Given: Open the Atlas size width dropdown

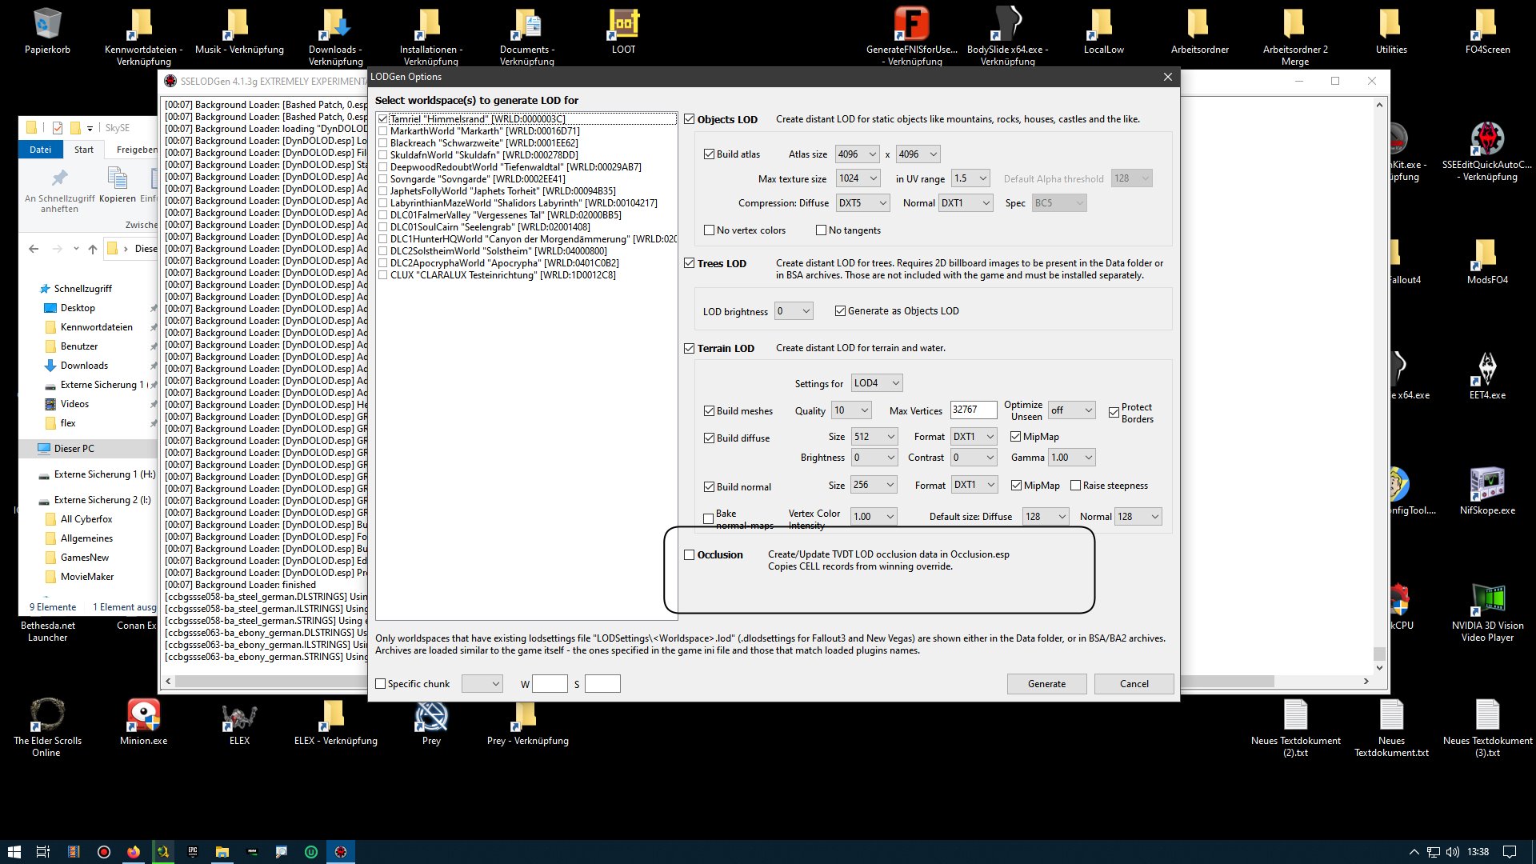Looking at the screenshot, I should pyautogui.click(x=857, y=154).
